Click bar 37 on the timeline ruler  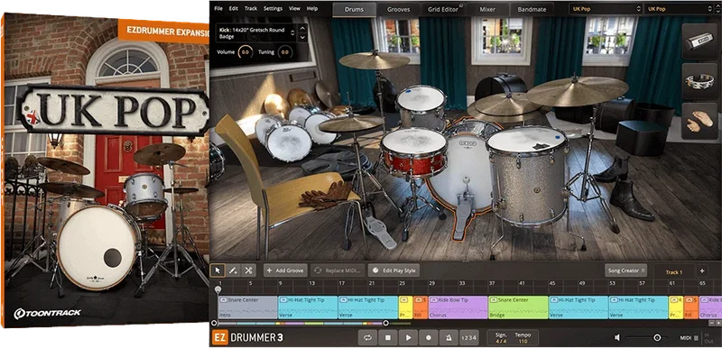pos(492,284)
